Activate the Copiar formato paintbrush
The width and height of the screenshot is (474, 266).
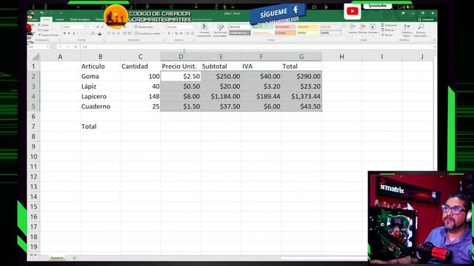(49, 35)
